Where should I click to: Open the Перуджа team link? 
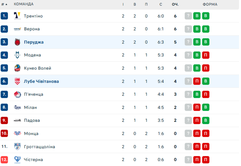tap(34, 42)
